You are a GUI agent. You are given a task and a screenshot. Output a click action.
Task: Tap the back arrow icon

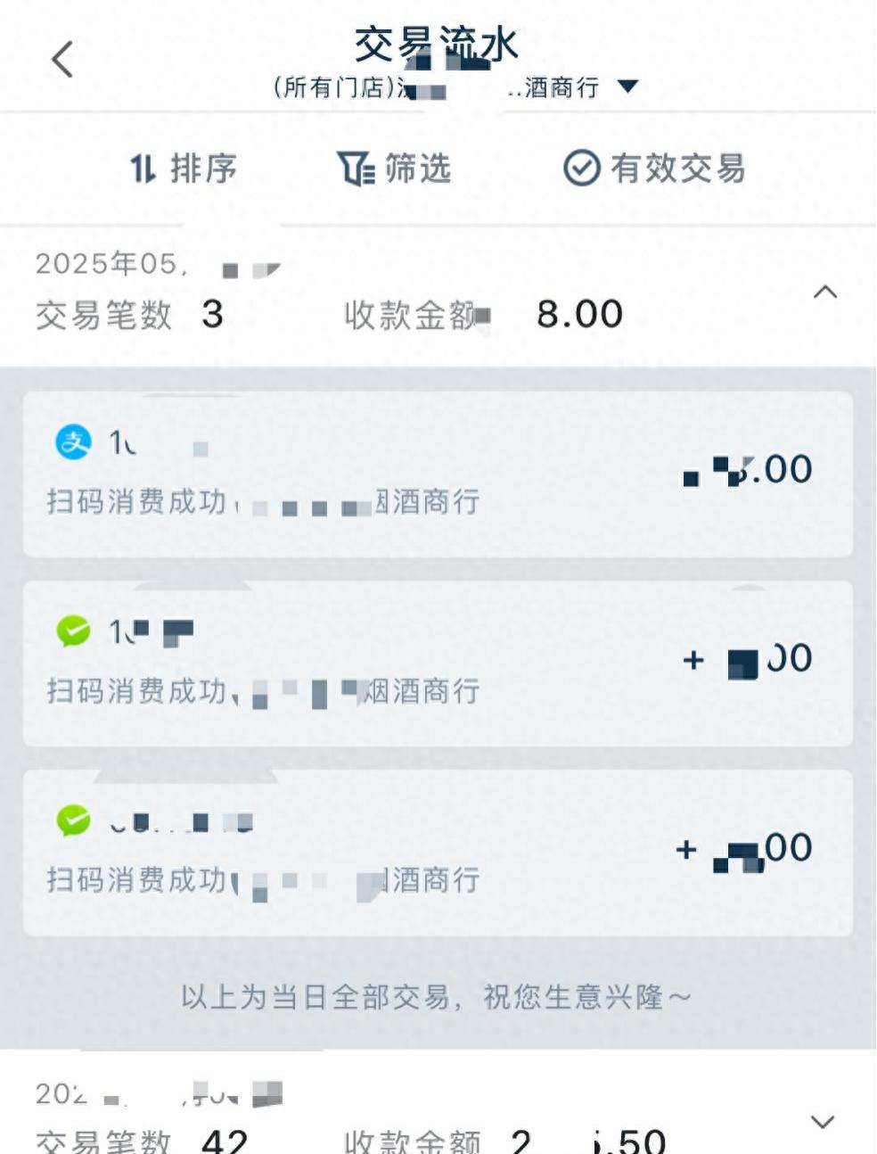(61, 60)
